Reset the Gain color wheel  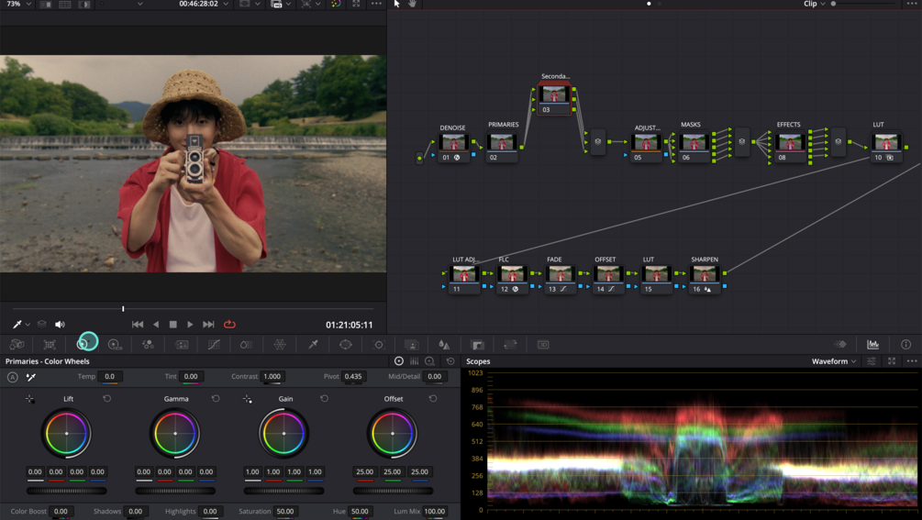tap(324, 398)
